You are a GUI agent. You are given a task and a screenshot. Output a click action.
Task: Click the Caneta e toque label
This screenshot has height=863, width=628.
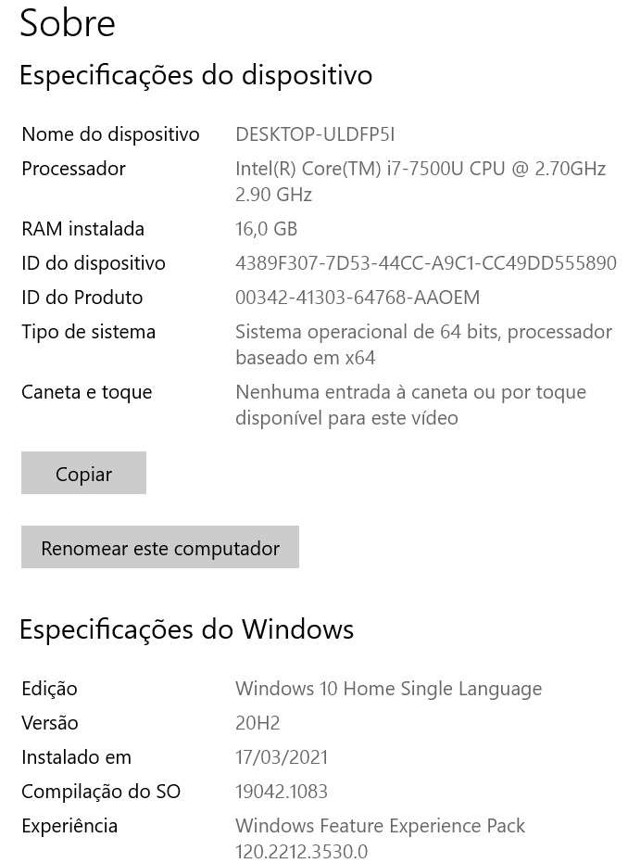[x=86, y=392]
